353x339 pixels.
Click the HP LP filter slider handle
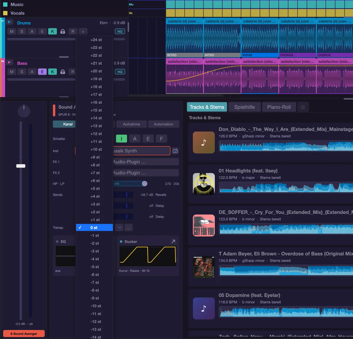(144, 184)
